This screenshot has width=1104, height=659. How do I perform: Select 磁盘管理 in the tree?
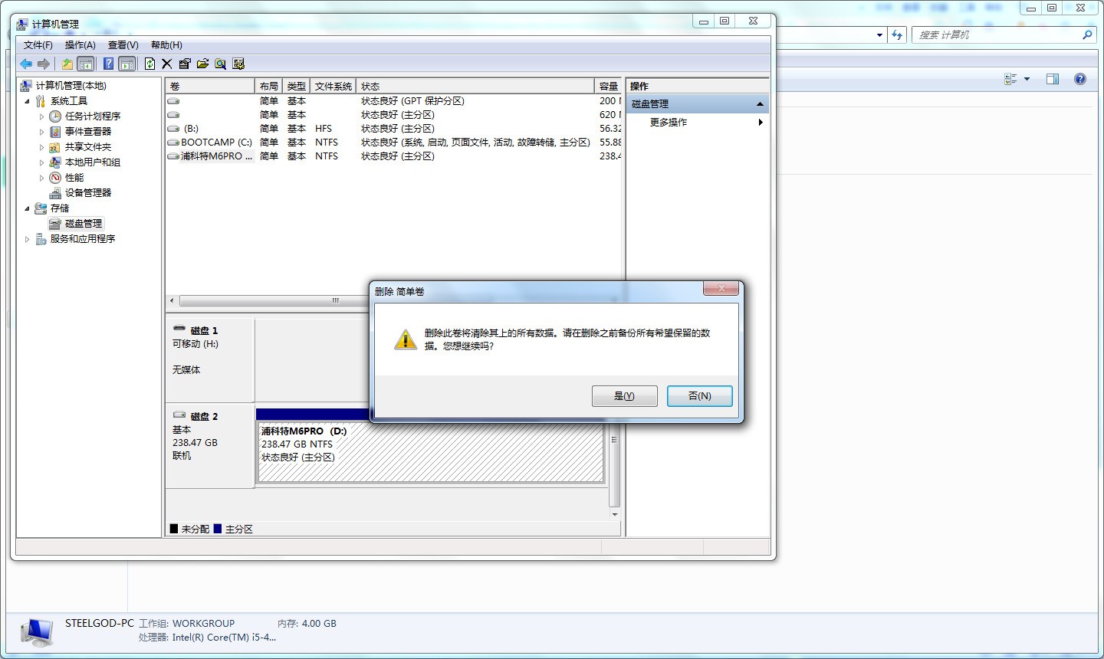pyautogui.click(x=84, y=224)
